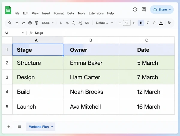Select the Noah Brooks cell

tap(91, 92)
